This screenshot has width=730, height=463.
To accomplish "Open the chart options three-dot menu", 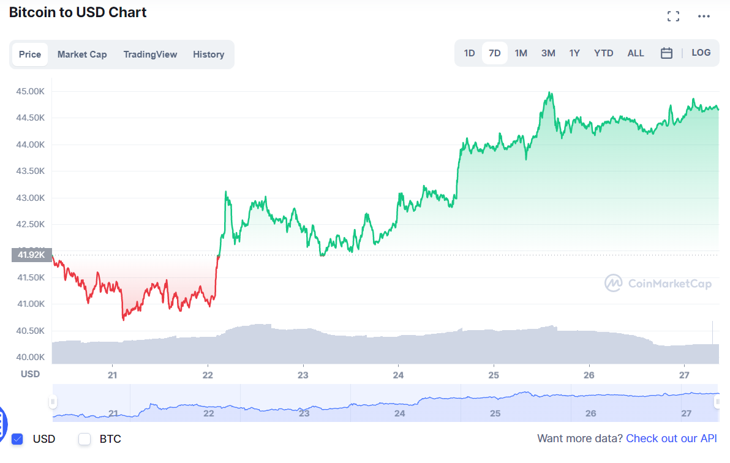I will click(x=704, y=16).
